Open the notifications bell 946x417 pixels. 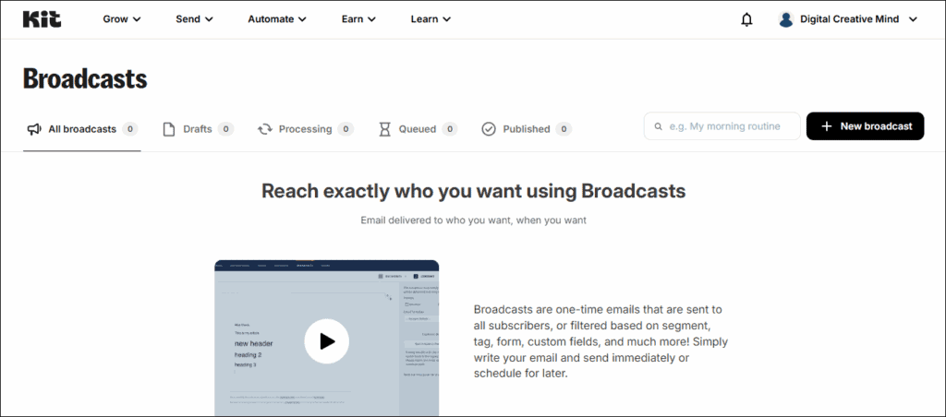coord(746,19)
